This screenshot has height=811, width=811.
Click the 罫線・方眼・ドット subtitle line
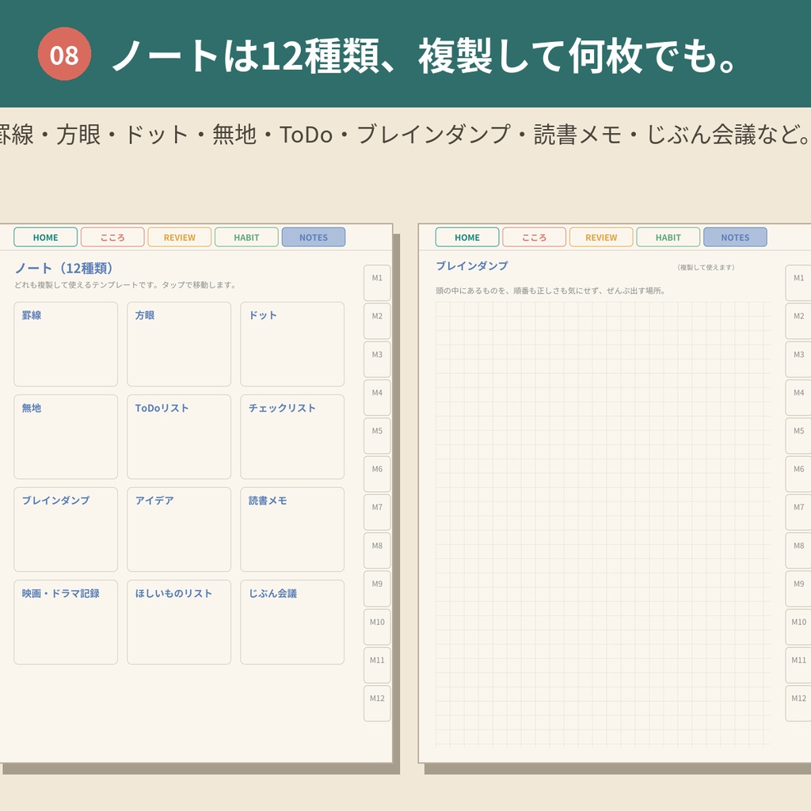[x=405, y=135]
